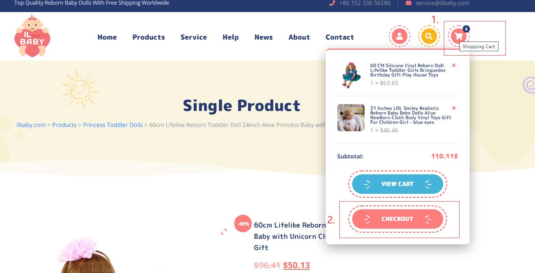Open the Products menu
This screenshot has width=535, height=273.
pos(149,37)
